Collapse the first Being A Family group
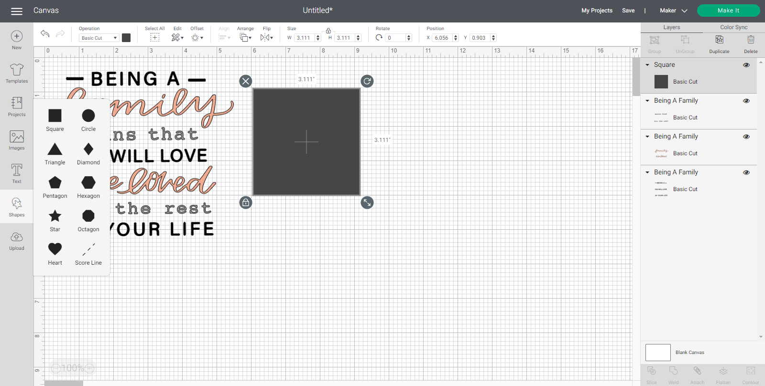765x386 pixels. pos(647,101)
